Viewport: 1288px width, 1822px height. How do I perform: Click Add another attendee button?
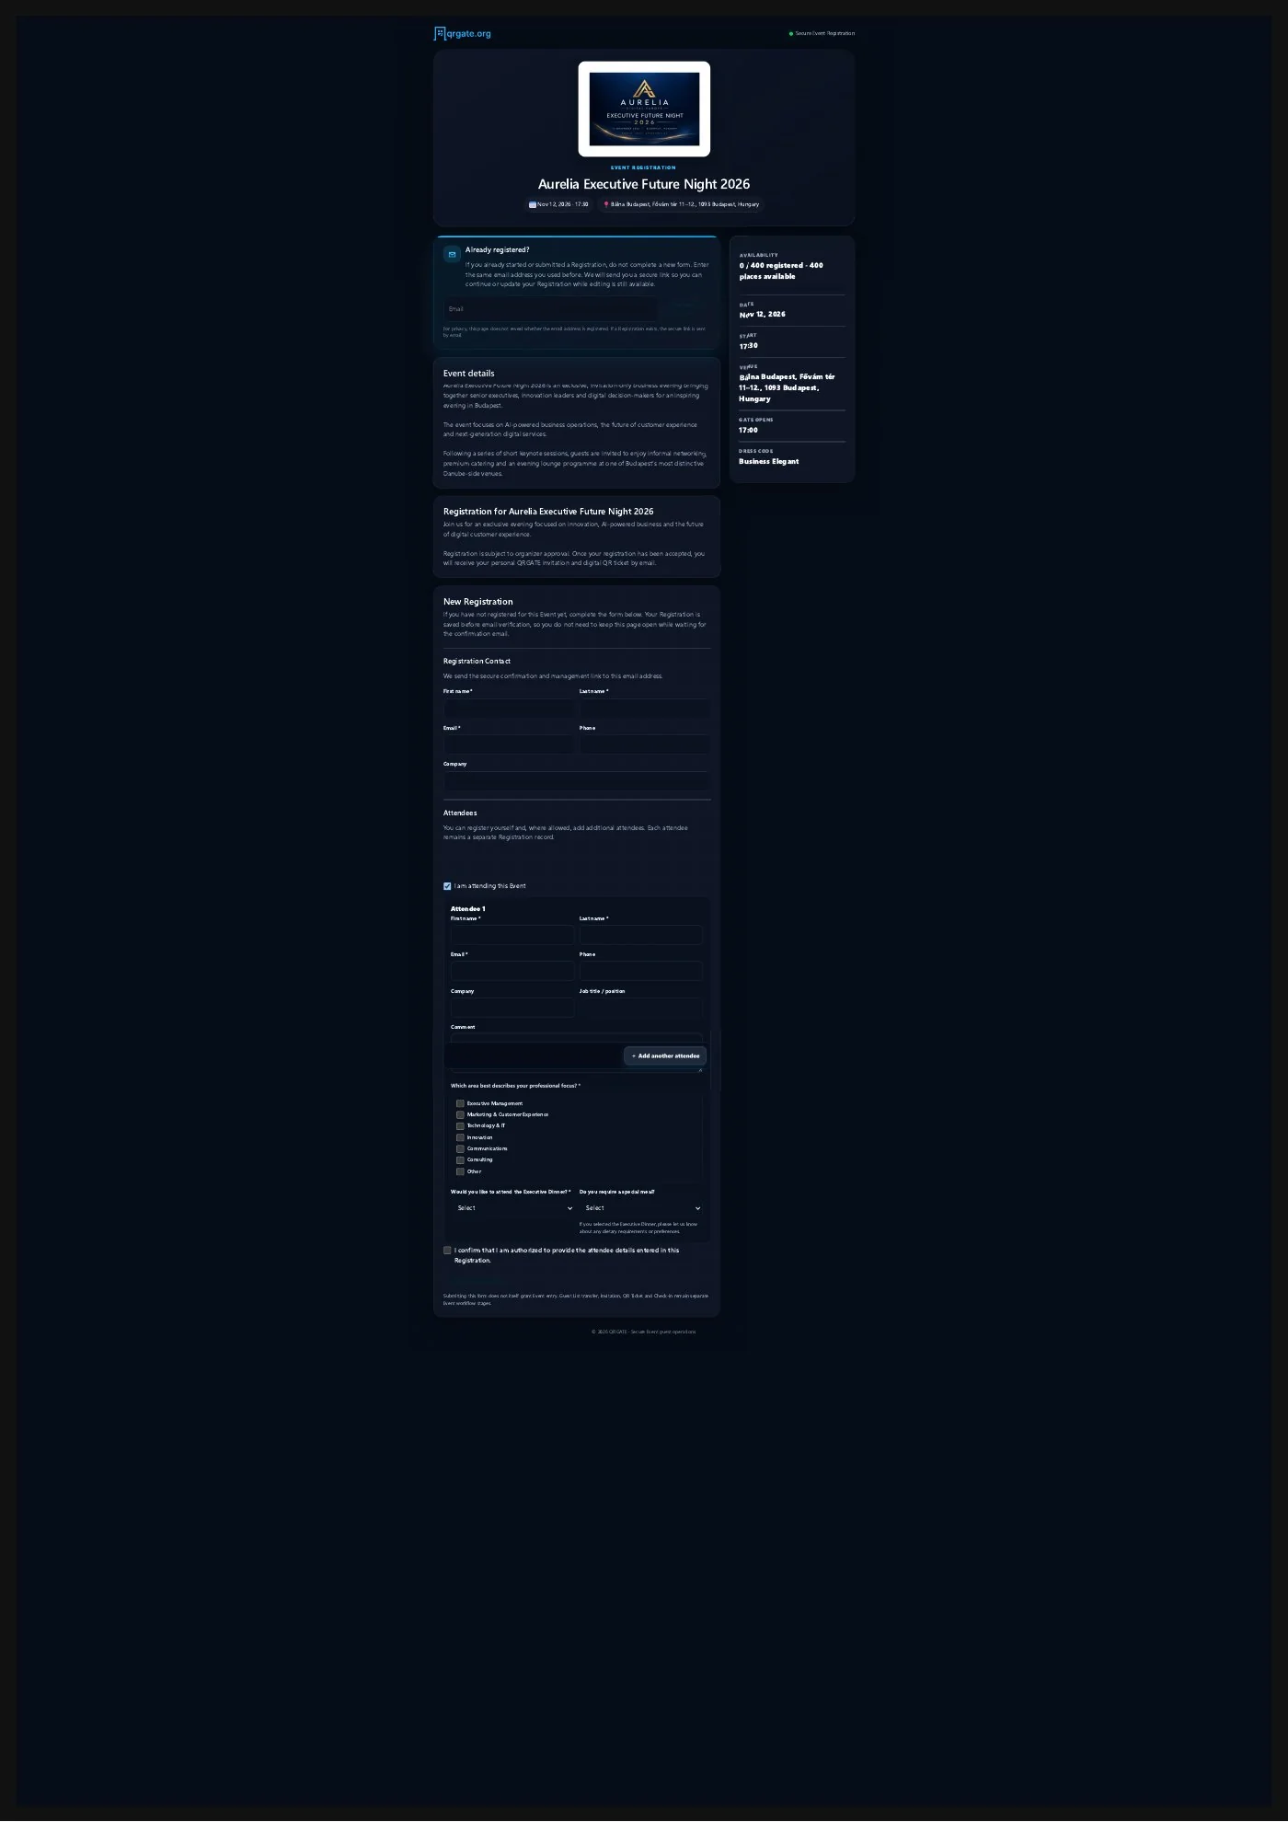coord(665,1055)
